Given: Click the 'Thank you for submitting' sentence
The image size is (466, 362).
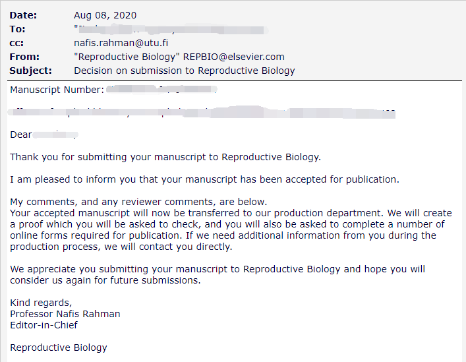Looking at the screenshot, I should click(165, 157).
